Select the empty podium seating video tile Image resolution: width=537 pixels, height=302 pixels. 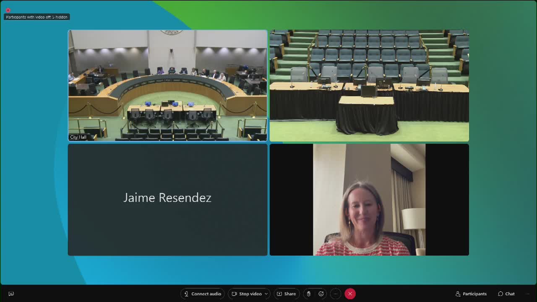coord(369,85)
